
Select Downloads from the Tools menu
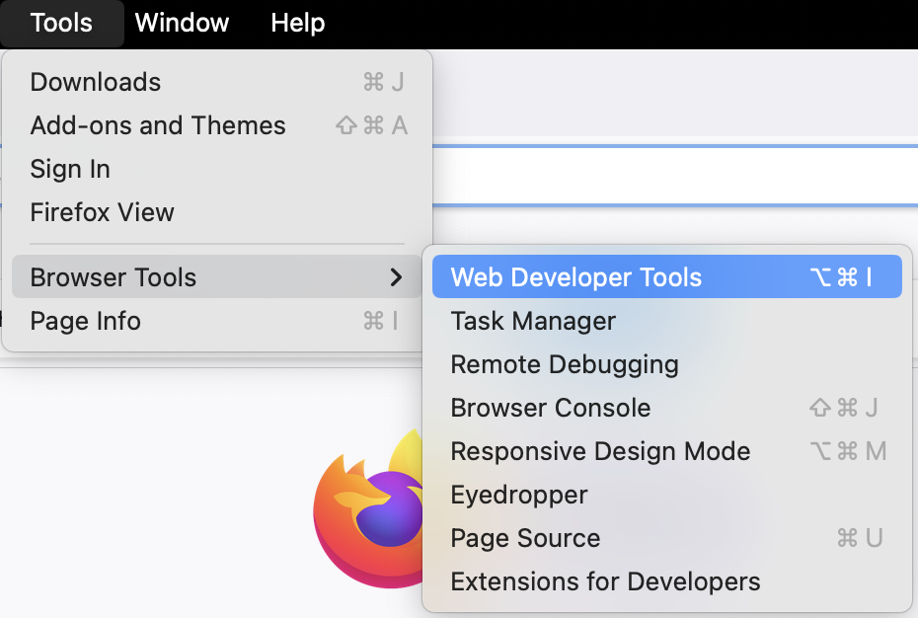point(96,82)
